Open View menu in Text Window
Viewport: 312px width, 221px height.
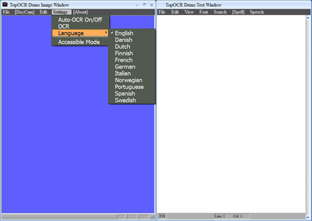click(189, 12)
